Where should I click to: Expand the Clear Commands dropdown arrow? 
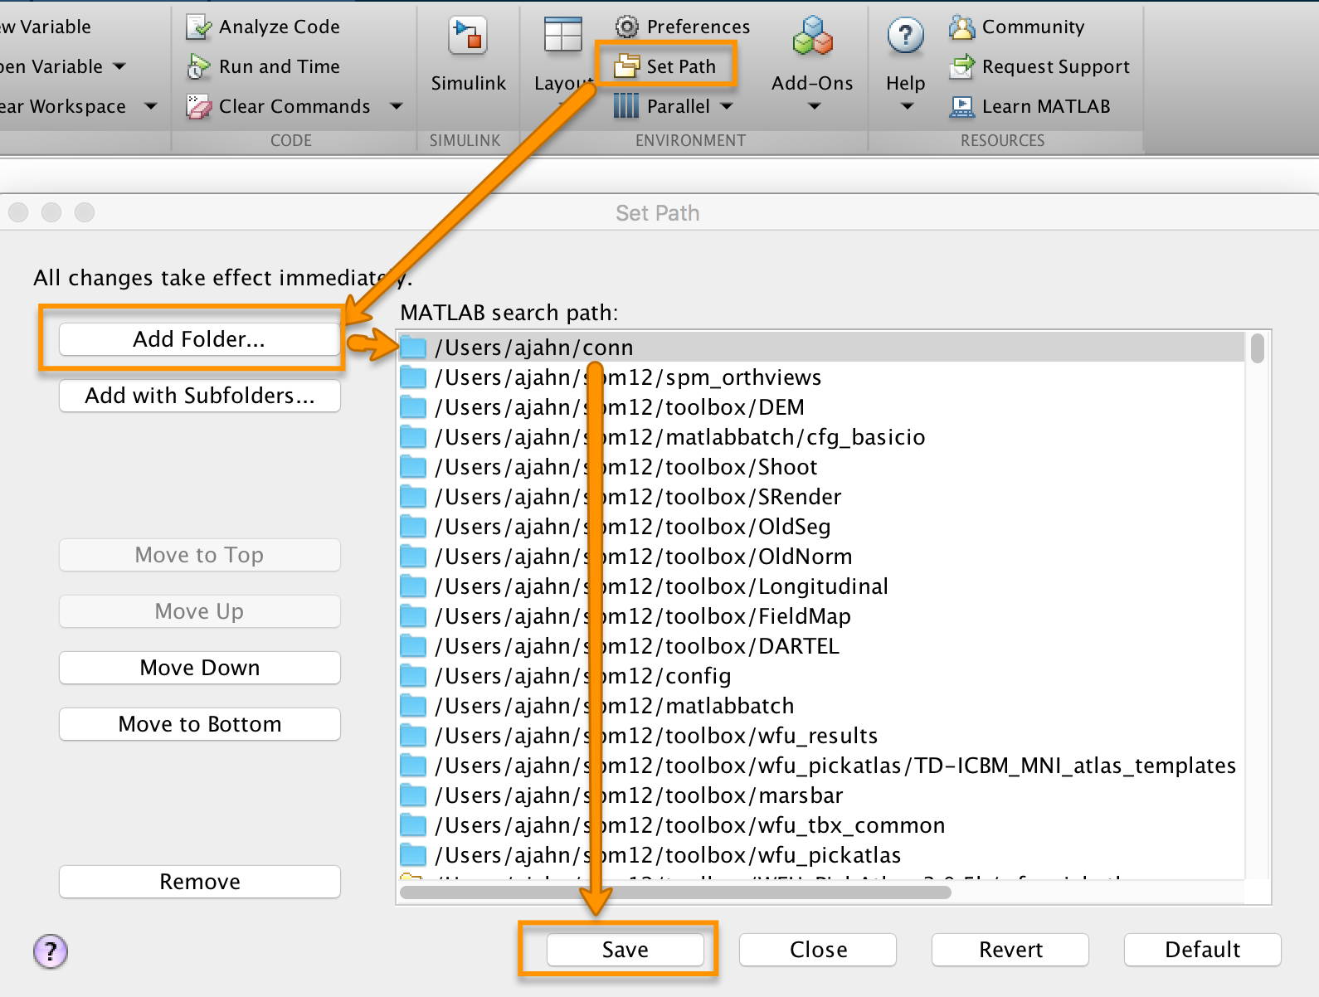396,106
